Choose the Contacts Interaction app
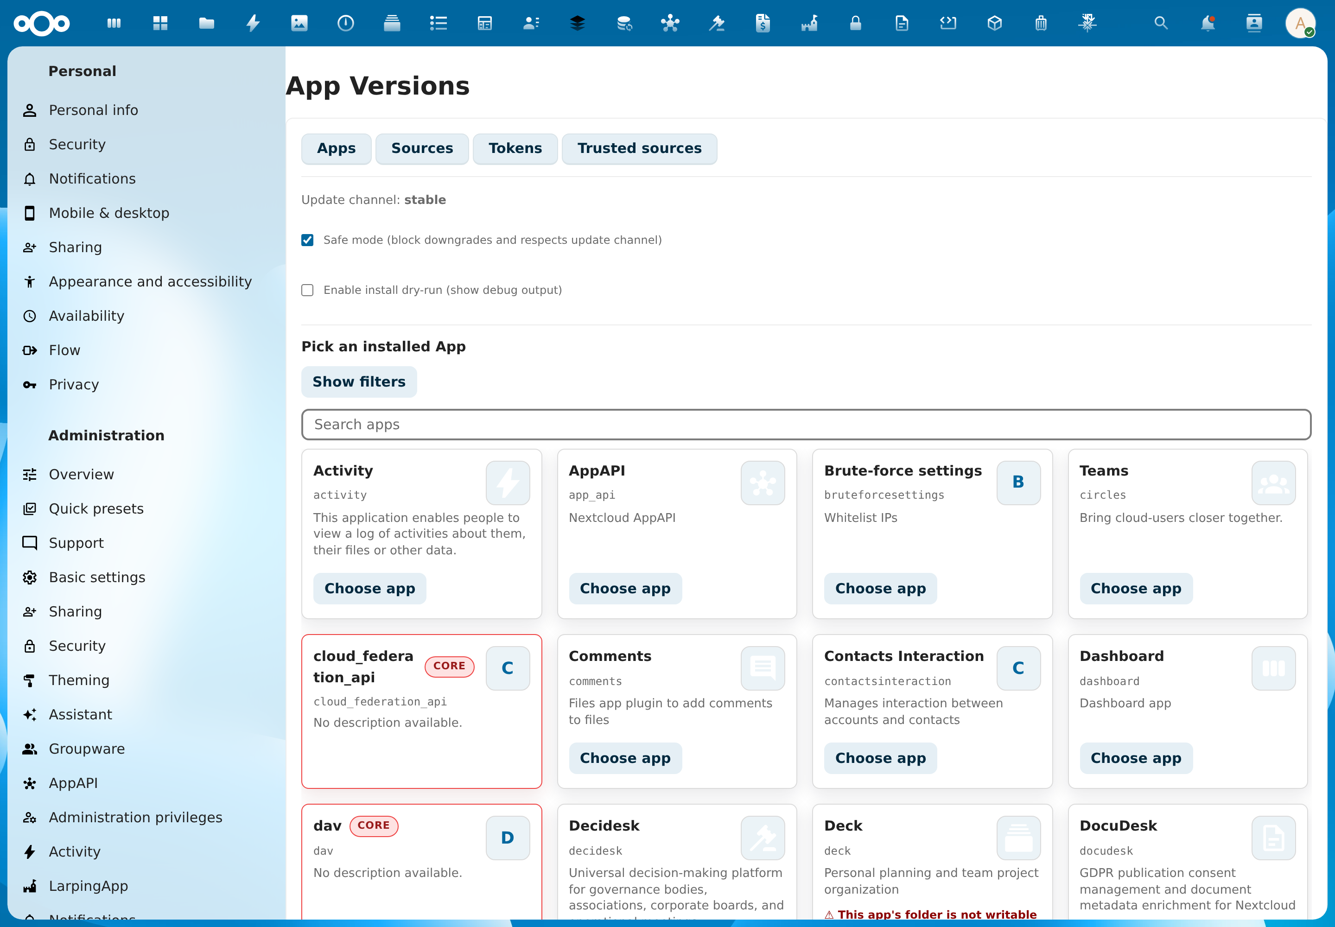Viewport: 1335px width, 927px height. coord(880,758)
